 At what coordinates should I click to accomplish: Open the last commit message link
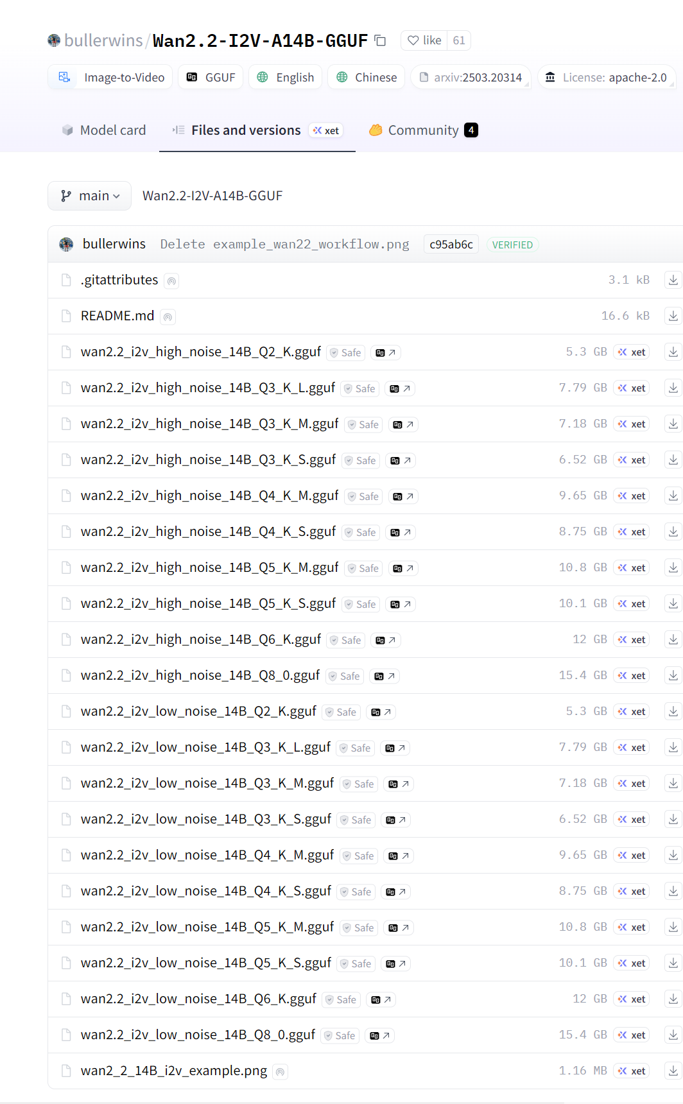coord(284,245)
